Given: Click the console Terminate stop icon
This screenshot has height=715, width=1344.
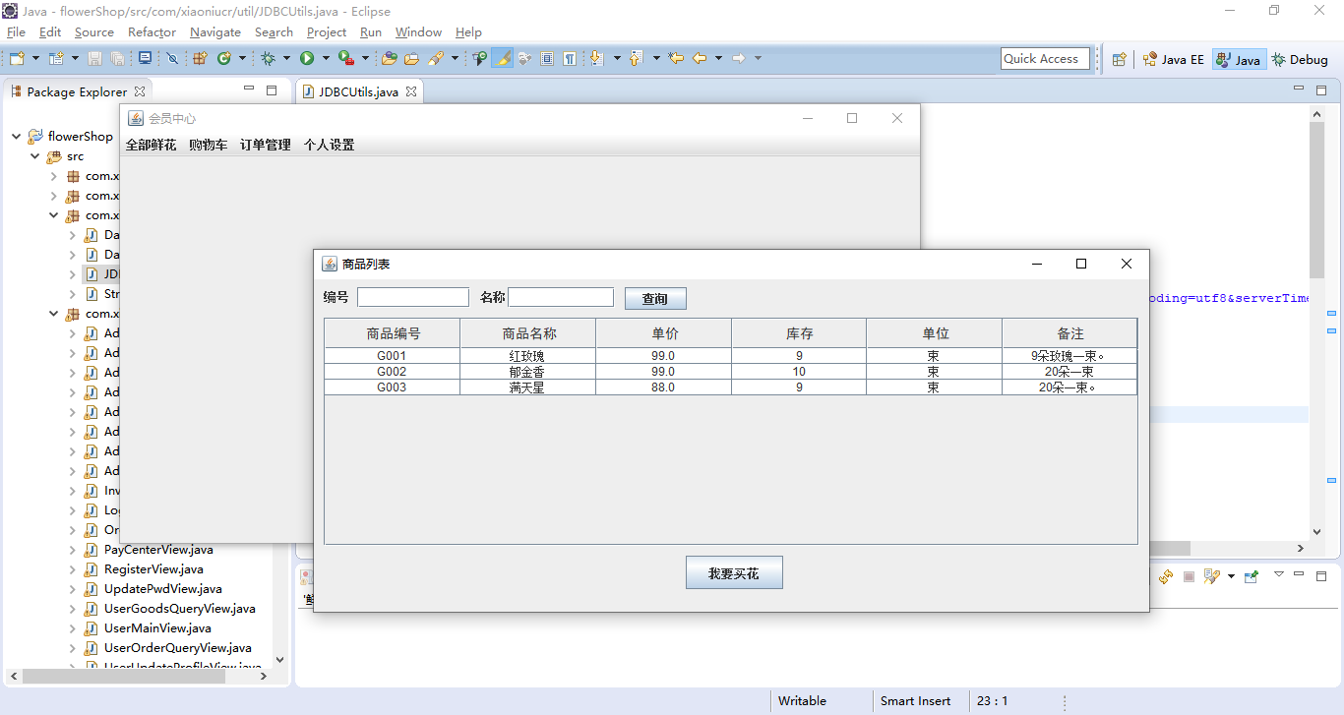Looking at the screenshot, I should [x=1189, y=576].
